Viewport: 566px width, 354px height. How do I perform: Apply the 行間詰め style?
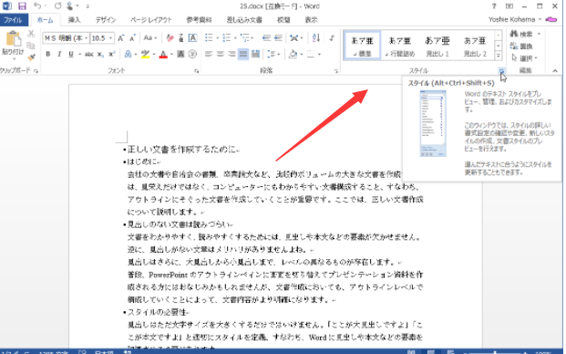point(399,46)
